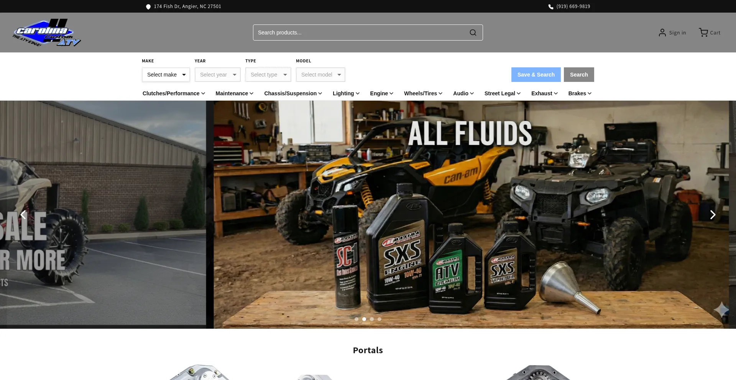Click the 174 Fish Dr address

click(187, 7)
